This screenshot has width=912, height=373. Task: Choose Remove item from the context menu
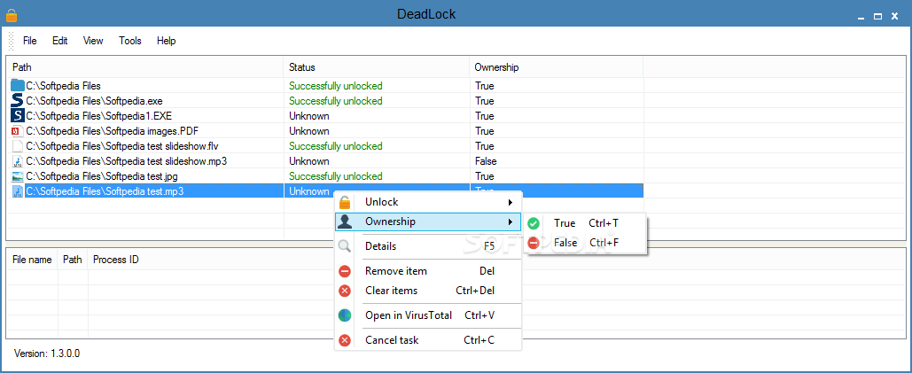[x=427, y=271]
